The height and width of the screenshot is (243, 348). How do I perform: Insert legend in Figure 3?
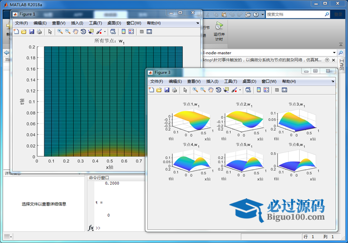click(x=266, y=90)
